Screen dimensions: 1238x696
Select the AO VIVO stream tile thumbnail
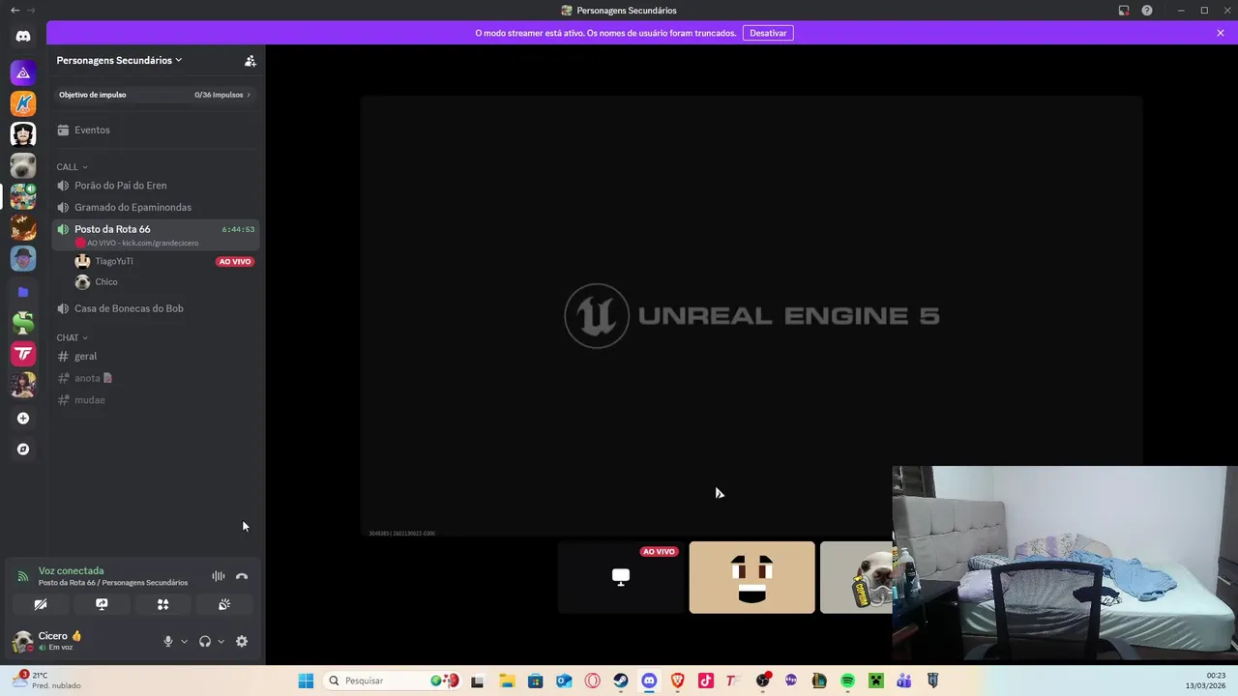621,577
